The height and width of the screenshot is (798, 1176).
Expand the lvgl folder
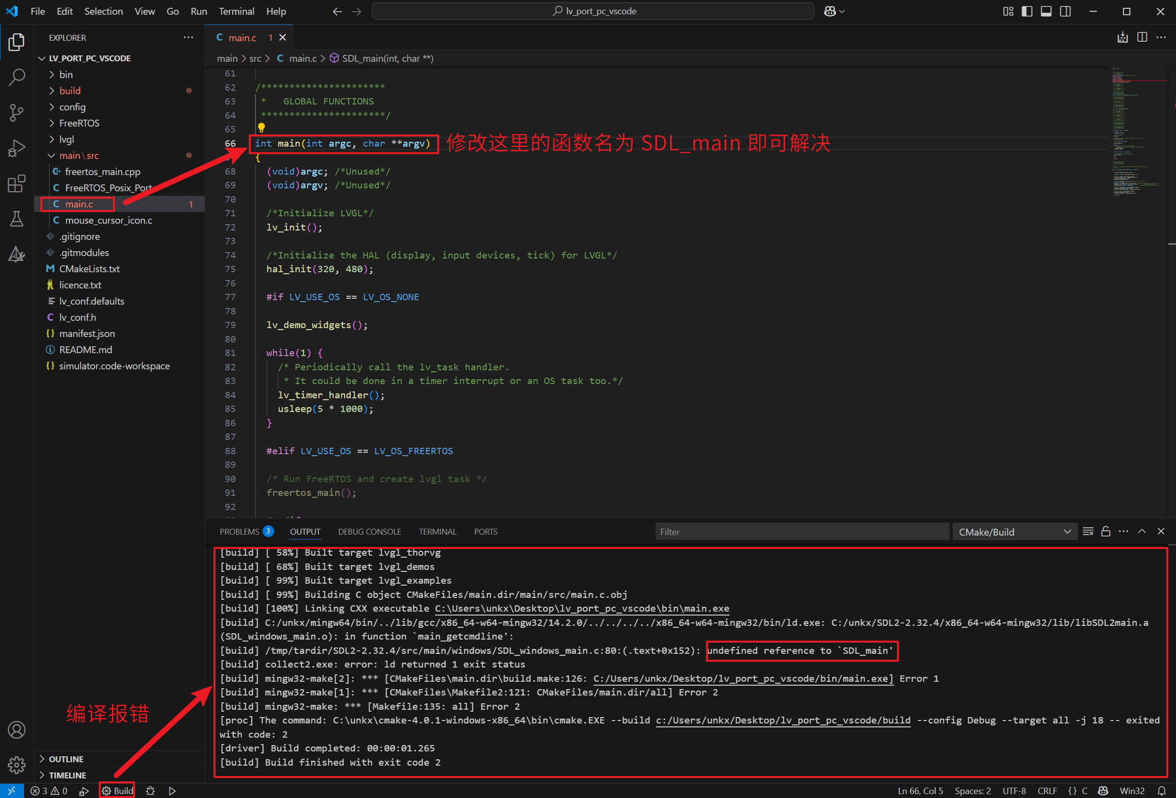point(119,139)
